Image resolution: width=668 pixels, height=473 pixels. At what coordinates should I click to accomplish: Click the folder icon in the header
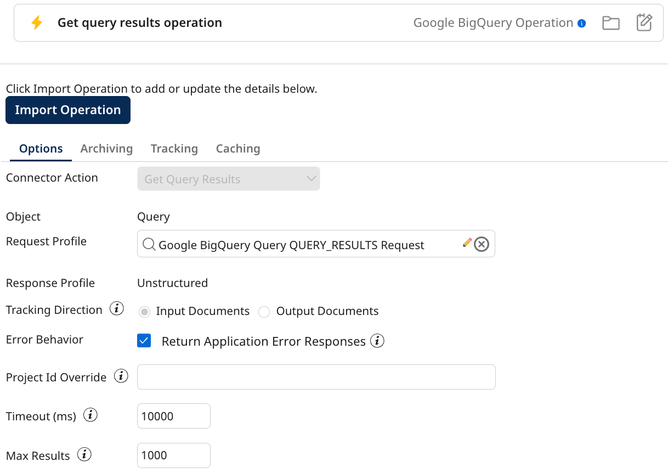610,22
